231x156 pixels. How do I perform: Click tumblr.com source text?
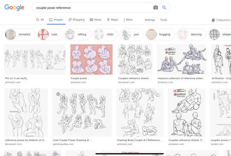click(217, 144)
